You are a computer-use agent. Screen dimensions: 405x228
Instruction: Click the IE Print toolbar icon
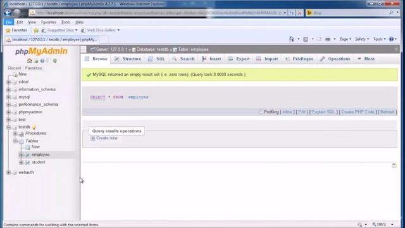click(x=328, y=39)
